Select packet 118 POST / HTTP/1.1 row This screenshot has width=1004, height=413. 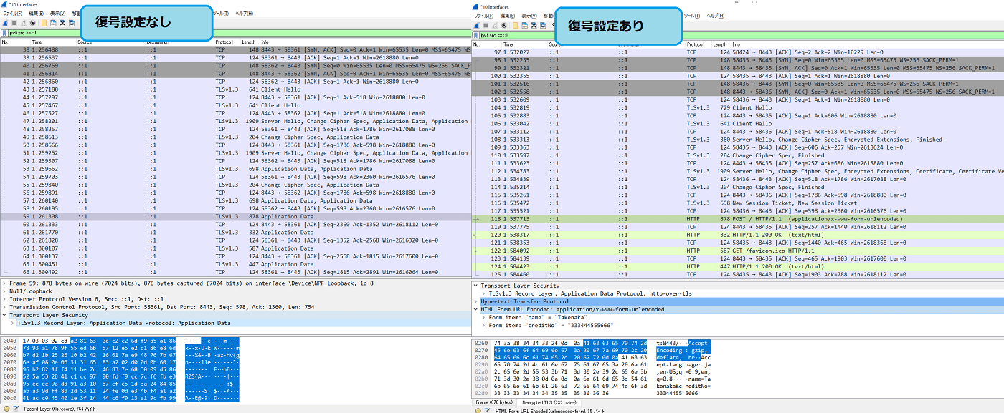point(738,219)
